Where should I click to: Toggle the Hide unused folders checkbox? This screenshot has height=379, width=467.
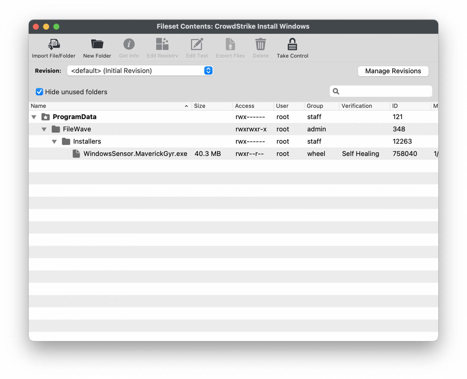point(39,92)
